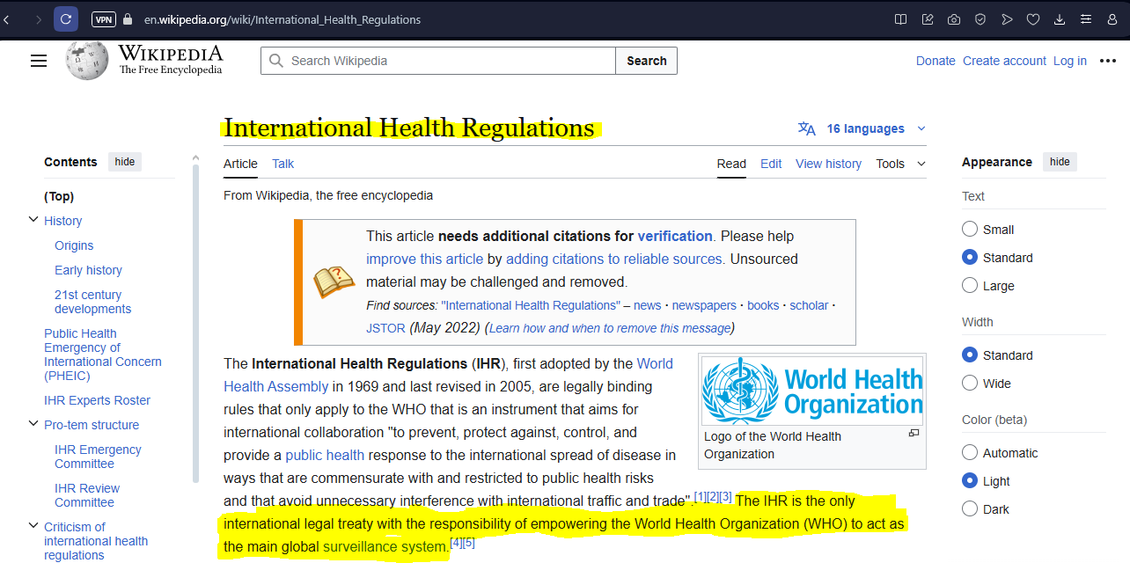Click the browser address bar URL

pos(282,19)
